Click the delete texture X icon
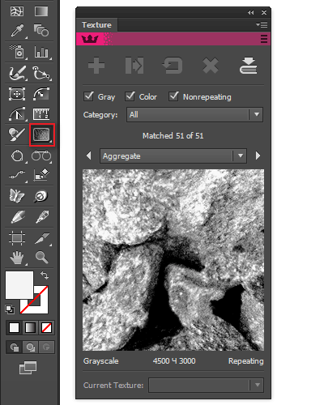The height and width of the screenshot is (405, 324). pos(211,66)
